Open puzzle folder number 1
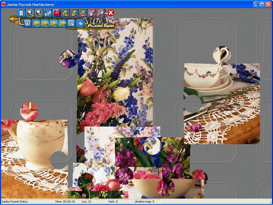 [37, 23]
